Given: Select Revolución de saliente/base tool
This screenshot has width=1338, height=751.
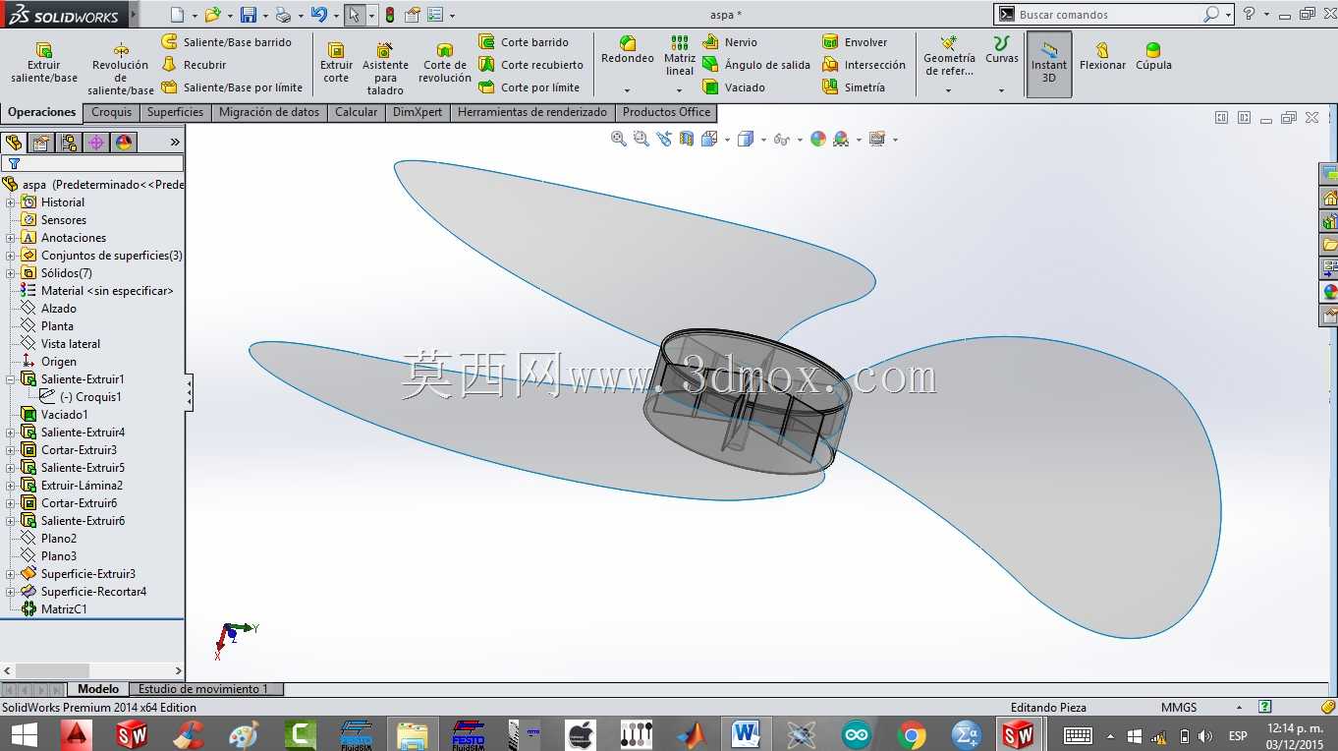Looking at the screenshot, I should pos(121,69).
